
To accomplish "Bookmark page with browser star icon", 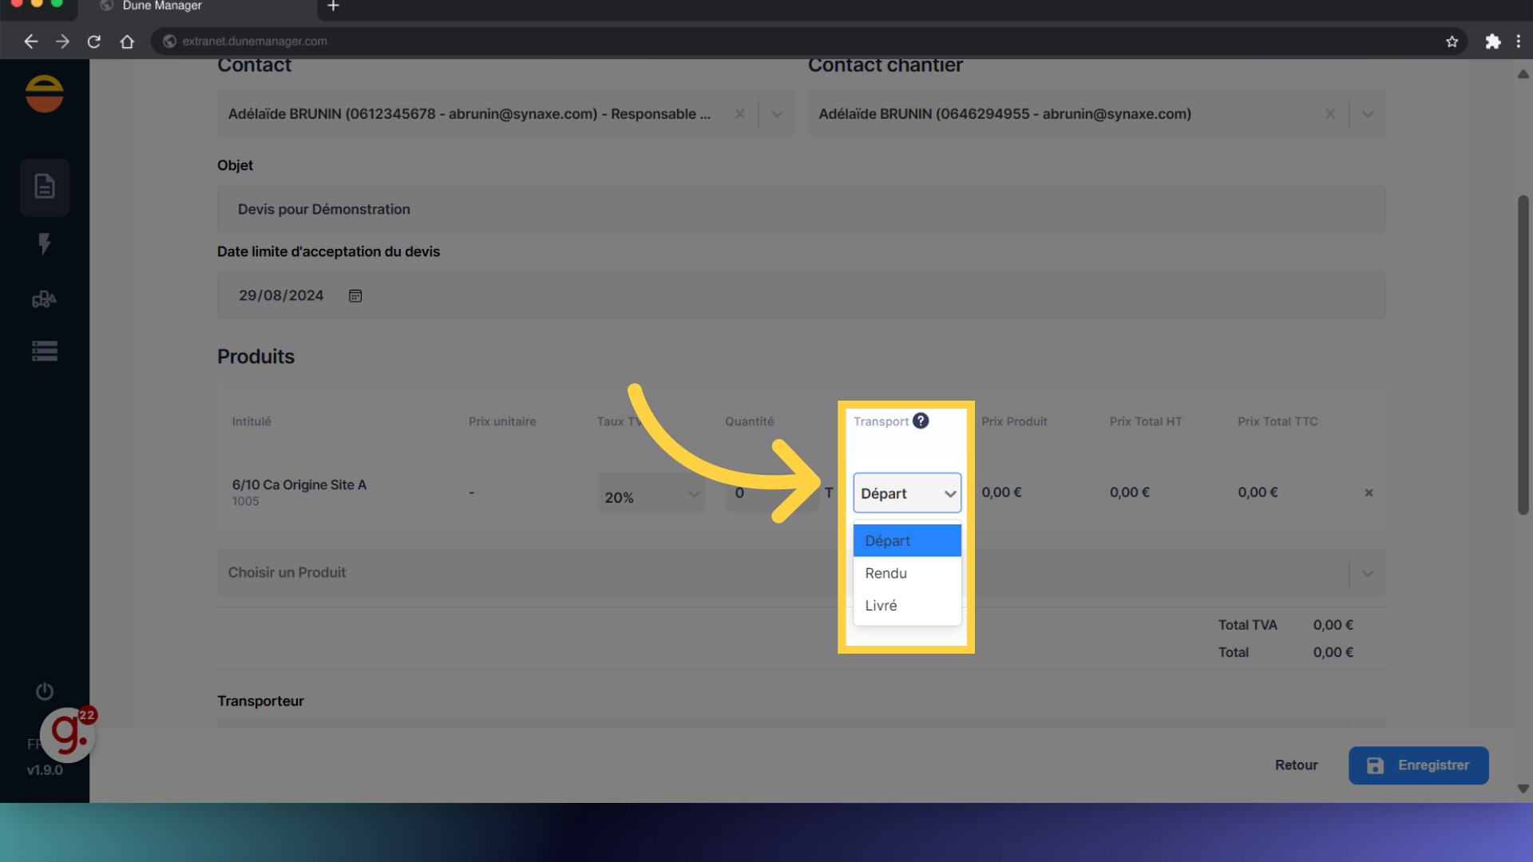I will point(1452,42).
